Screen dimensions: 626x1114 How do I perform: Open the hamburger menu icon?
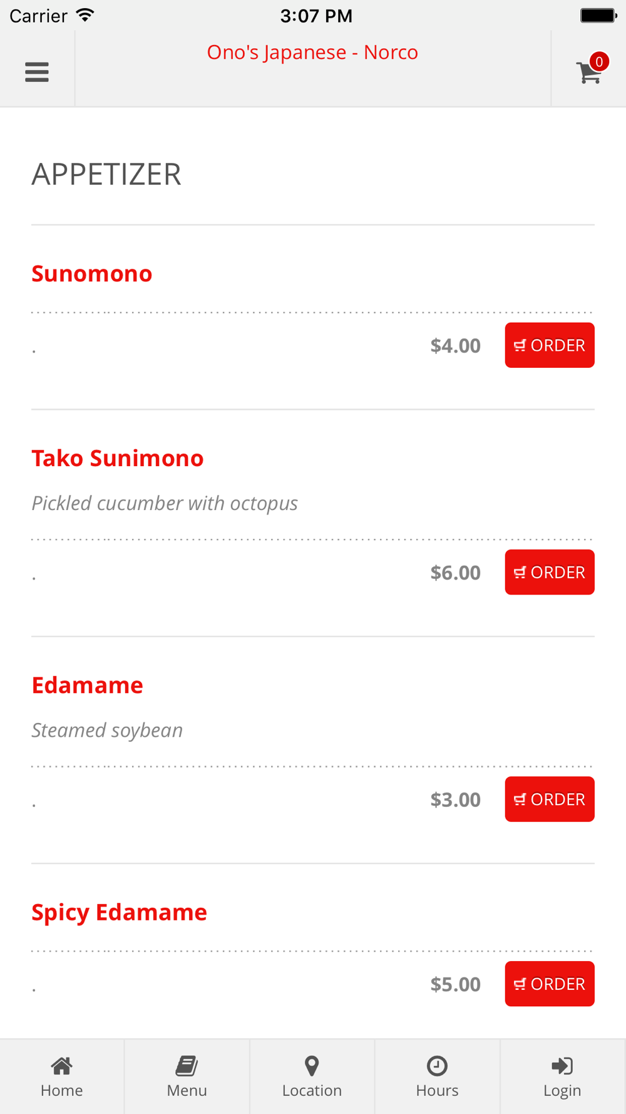click(37, 72)
